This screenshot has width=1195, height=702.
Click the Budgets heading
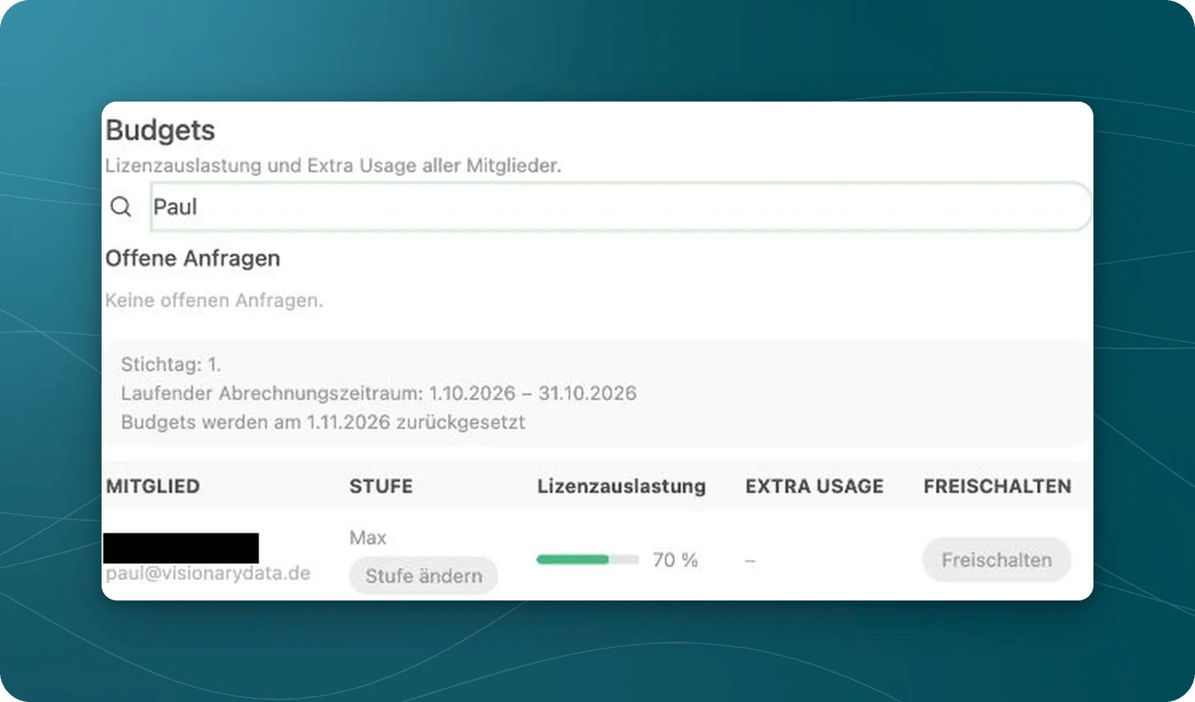pyautogui.click(x=160, y=131)
